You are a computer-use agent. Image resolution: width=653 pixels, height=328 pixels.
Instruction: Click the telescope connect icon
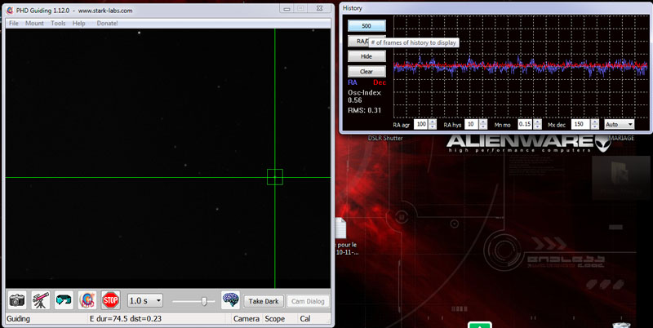pos(40,300)
